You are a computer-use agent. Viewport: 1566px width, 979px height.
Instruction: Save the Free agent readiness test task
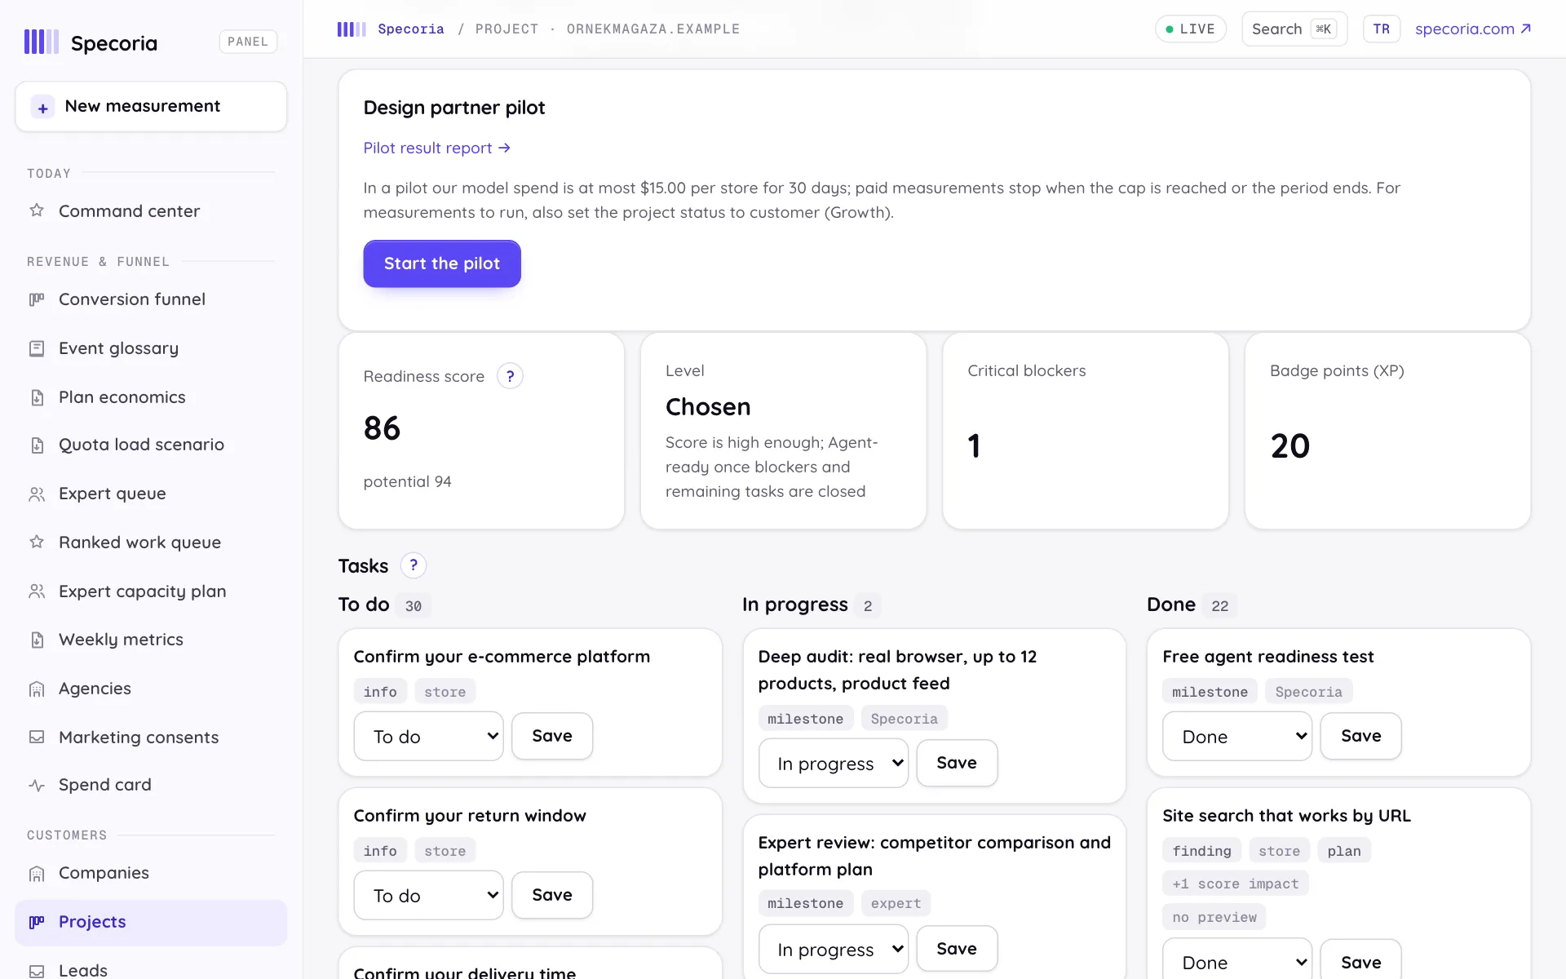[x=1361, y=736]
